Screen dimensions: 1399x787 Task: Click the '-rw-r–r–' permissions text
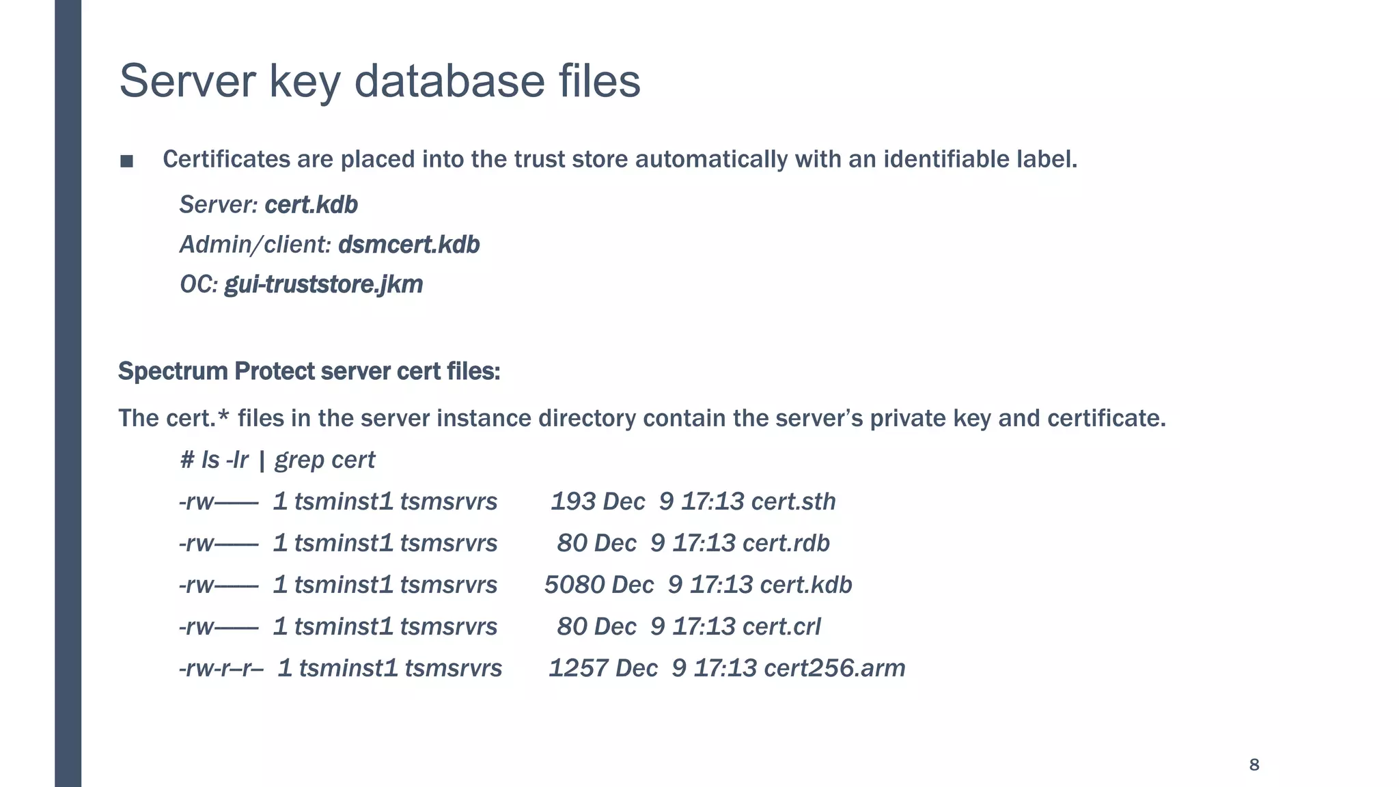click(x=221, y=668)
